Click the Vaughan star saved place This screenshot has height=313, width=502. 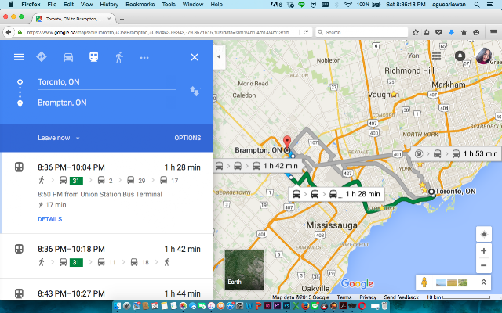(394, 94)
